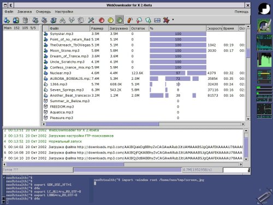
Task: Click the download list horizontal scroll right arrow
Action: click(x=243, y=124)
